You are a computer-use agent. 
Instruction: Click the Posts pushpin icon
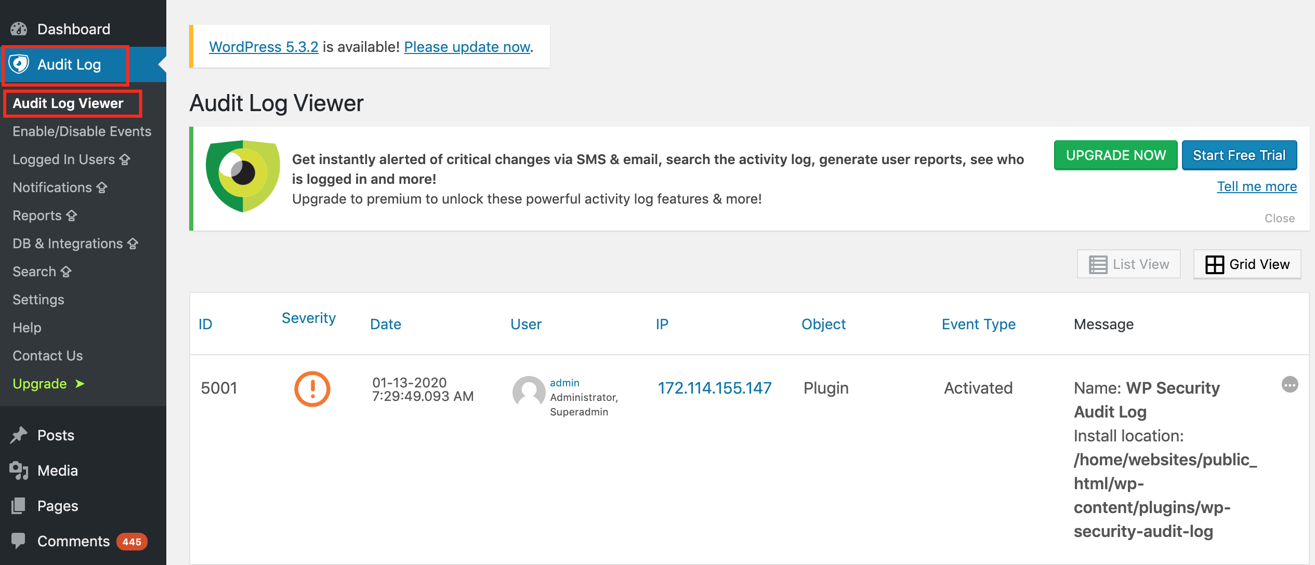[x=19, y=435]
